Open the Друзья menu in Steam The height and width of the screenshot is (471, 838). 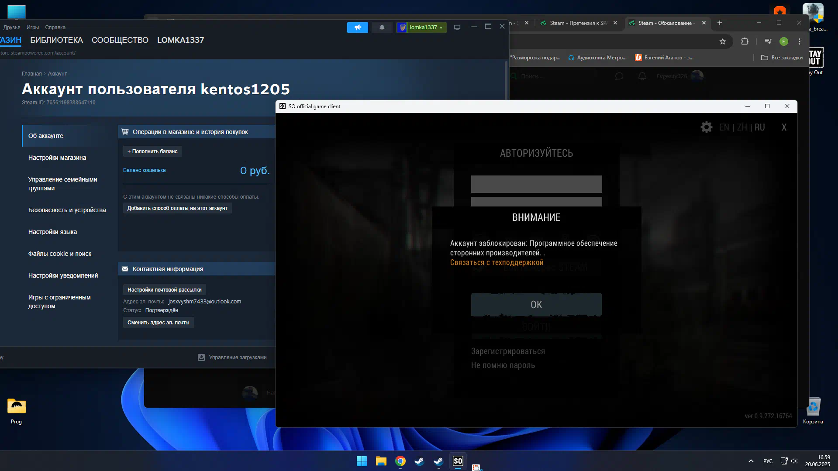12,28
